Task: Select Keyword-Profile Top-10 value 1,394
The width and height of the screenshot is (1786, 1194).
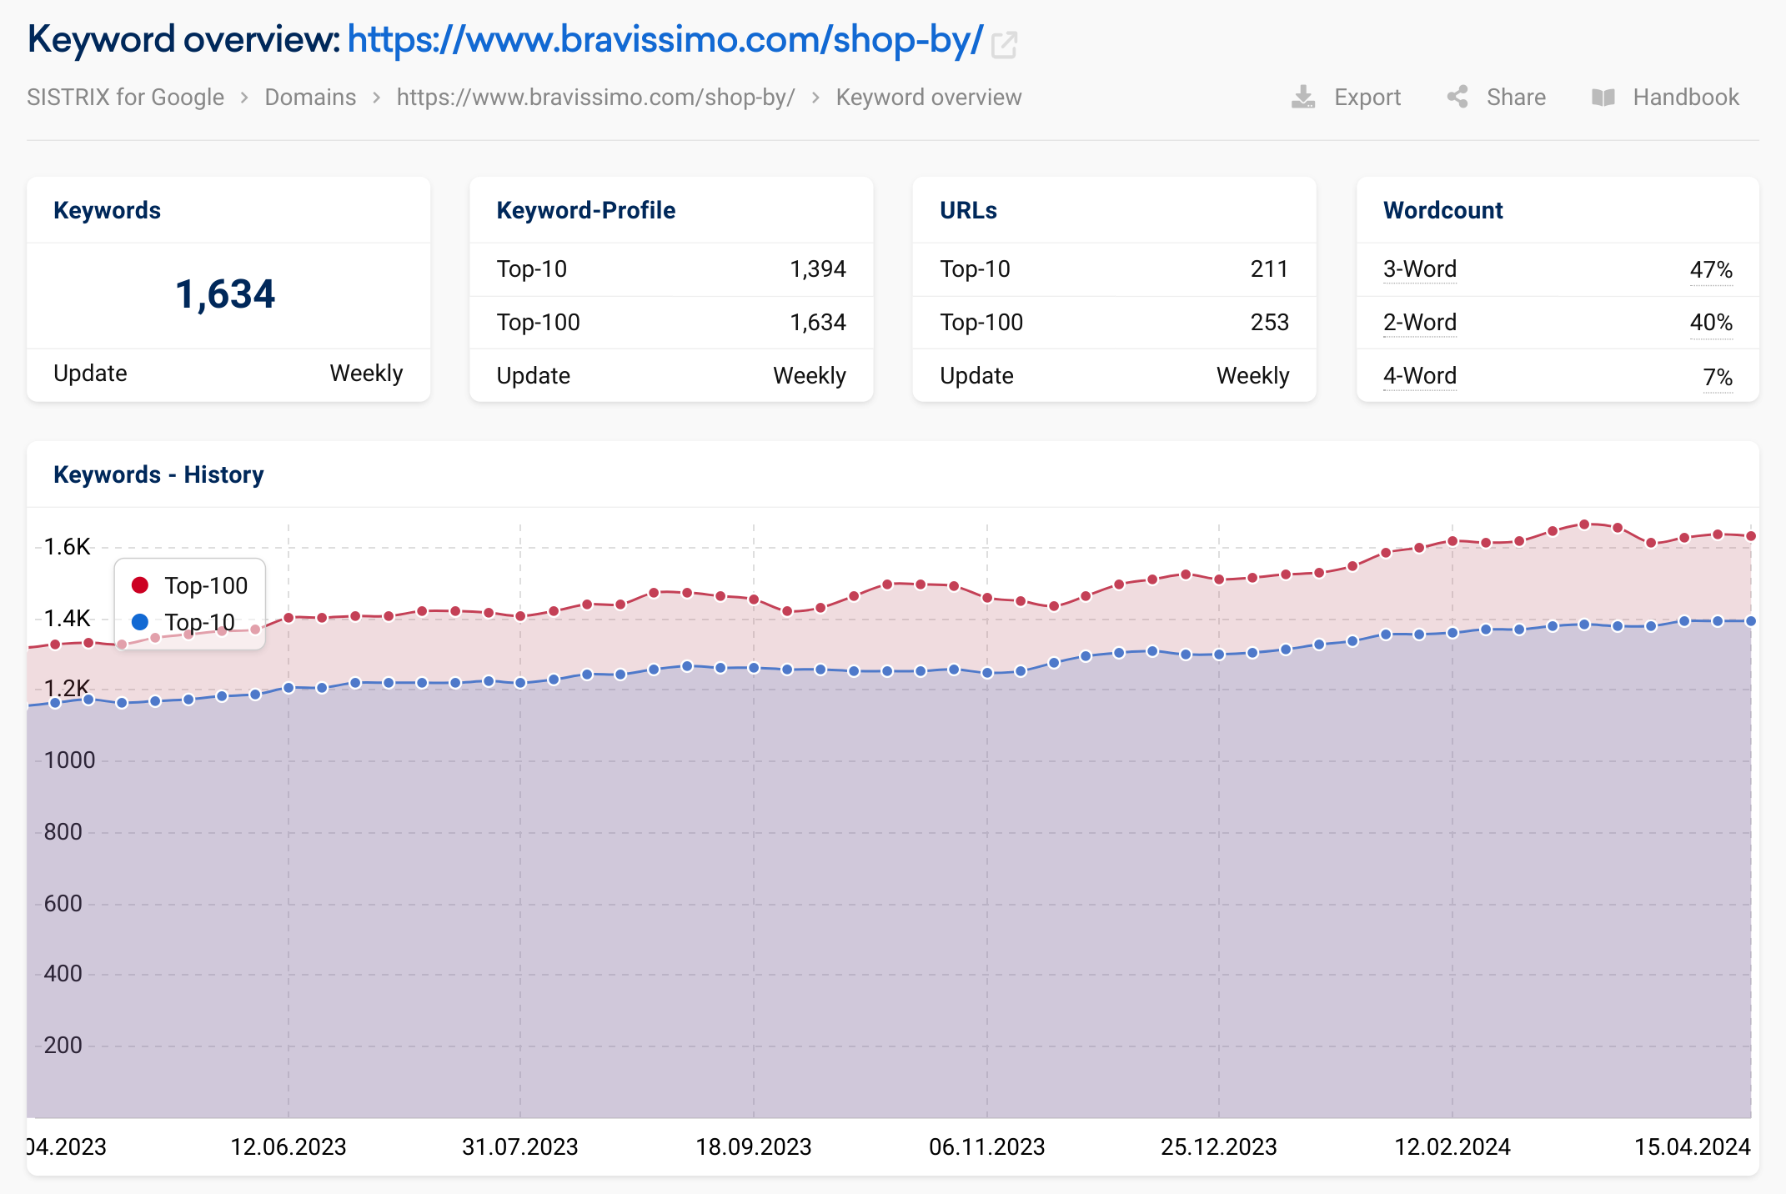Action: pyautogui.click(x=818, y=269)
